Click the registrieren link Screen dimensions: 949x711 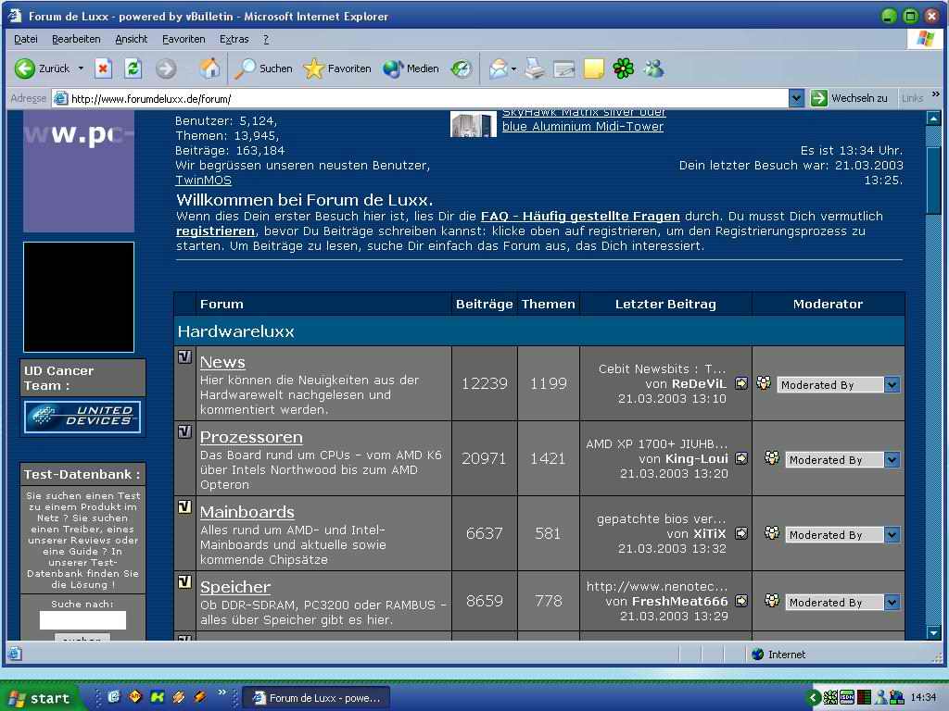[x=215, y=231]
